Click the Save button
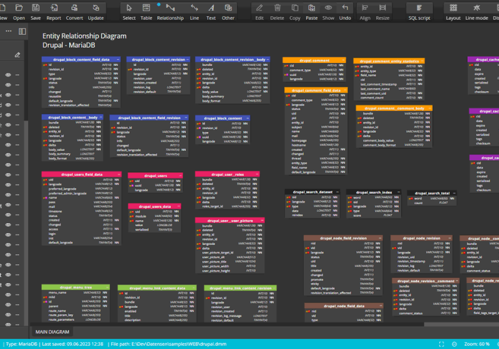 36,8
